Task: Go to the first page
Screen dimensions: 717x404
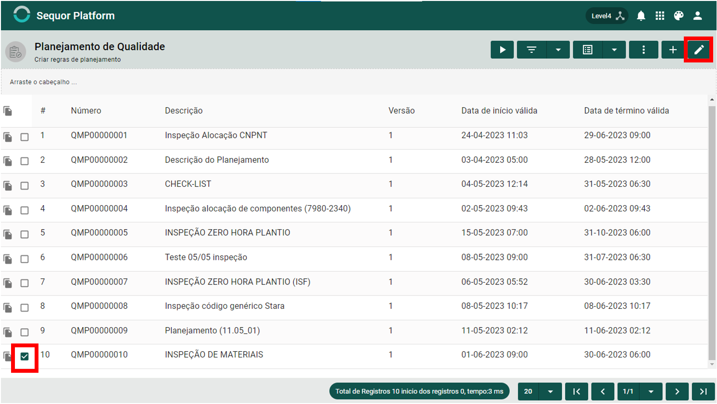Action: pos(577,391)
